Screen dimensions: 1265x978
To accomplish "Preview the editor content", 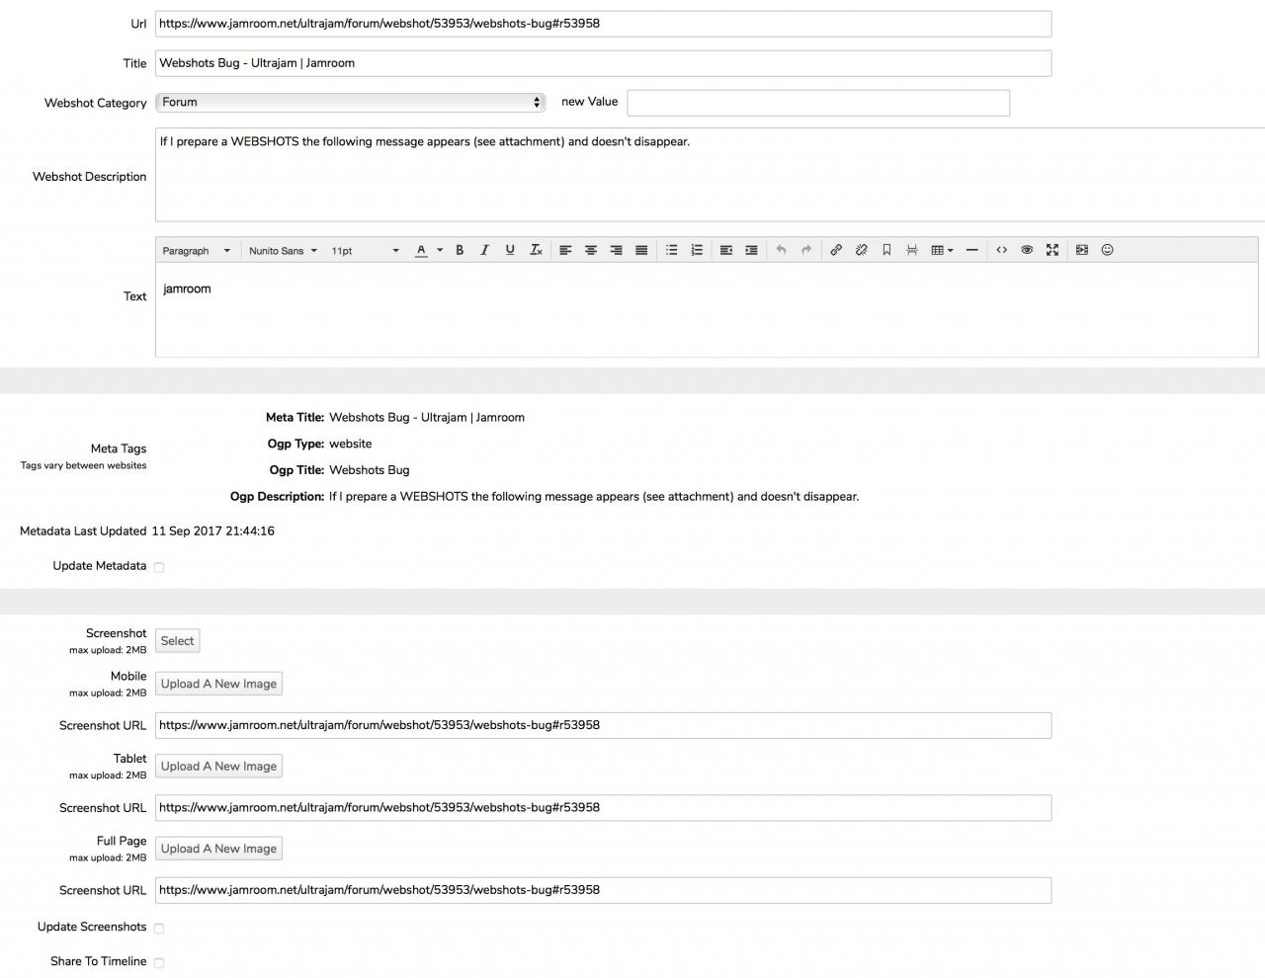I will coord(1027,250).
